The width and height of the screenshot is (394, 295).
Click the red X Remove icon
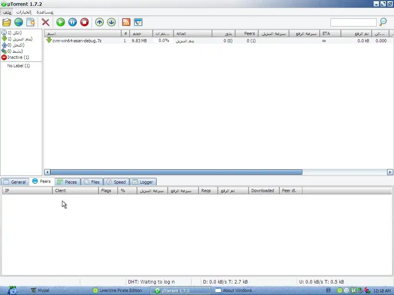45,22
